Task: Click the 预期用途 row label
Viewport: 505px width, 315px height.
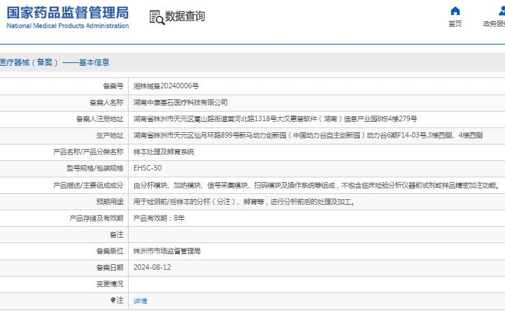Action: point(109,202)
